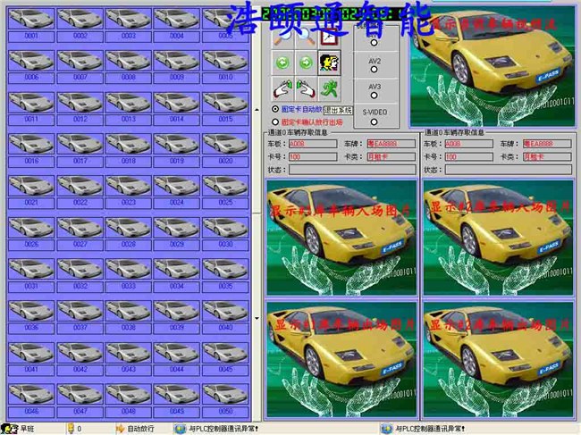Click the green right-arrow icon

(306, 63)
